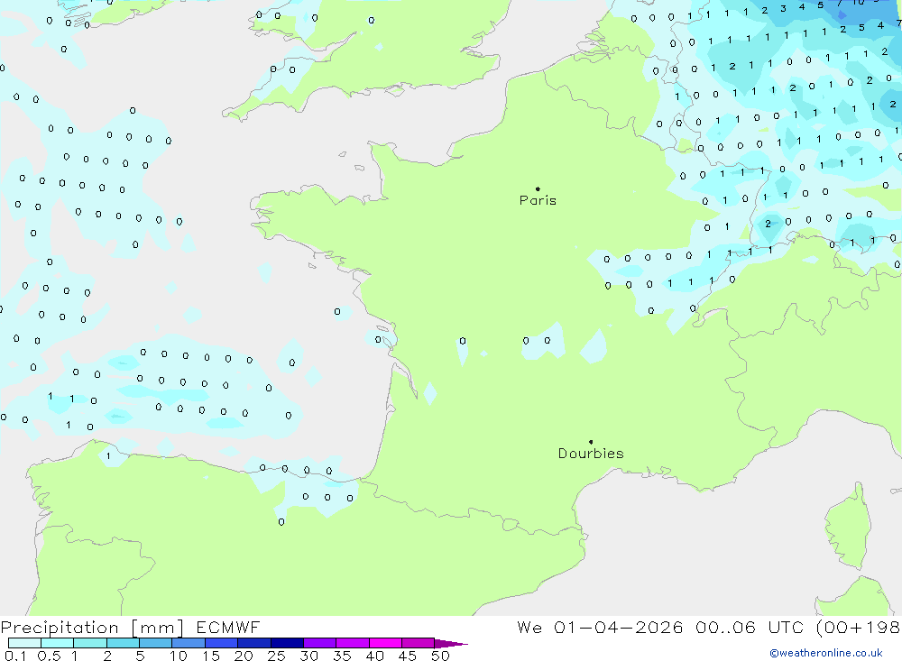Screen dimensions: 902x661
Task: Click the legend value label '35'
Action: [x=342, y=656]
